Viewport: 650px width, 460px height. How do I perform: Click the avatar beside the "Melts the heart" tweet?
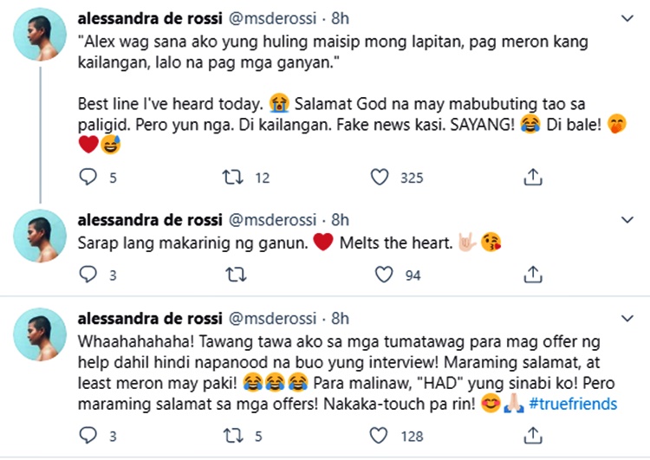click(40, 236)
